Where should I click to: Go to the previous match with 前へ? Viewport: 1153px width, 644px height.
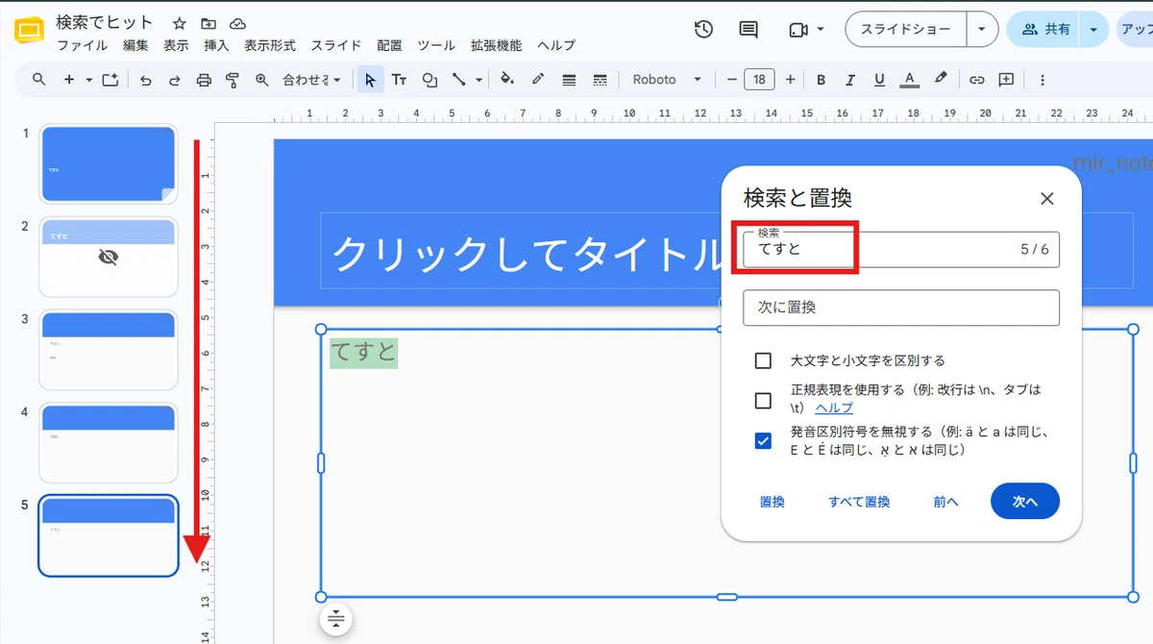point(945,502)
